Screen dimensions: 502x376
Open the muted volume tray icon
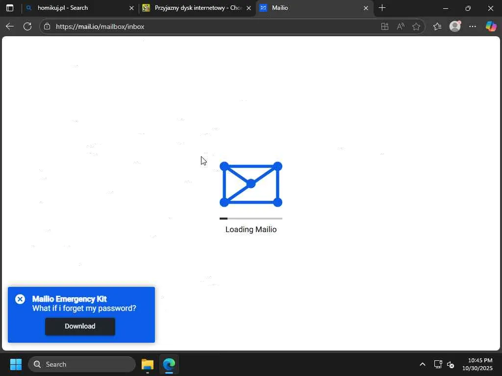[451, 364]
